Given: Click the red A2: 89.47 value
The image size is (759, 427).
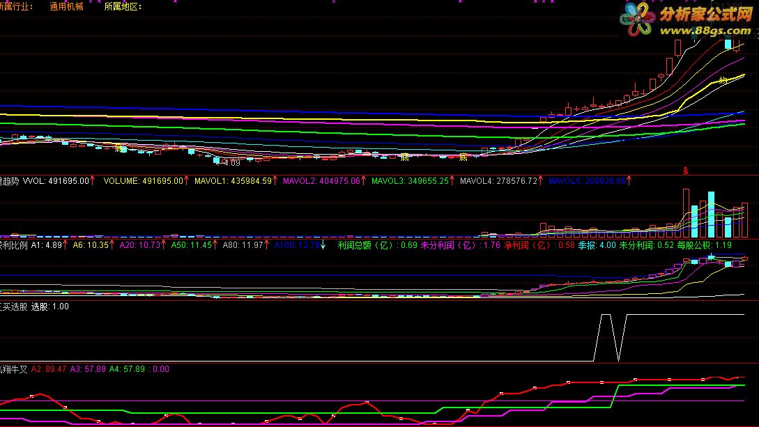Looking at the screenshot, I should 48,369.
